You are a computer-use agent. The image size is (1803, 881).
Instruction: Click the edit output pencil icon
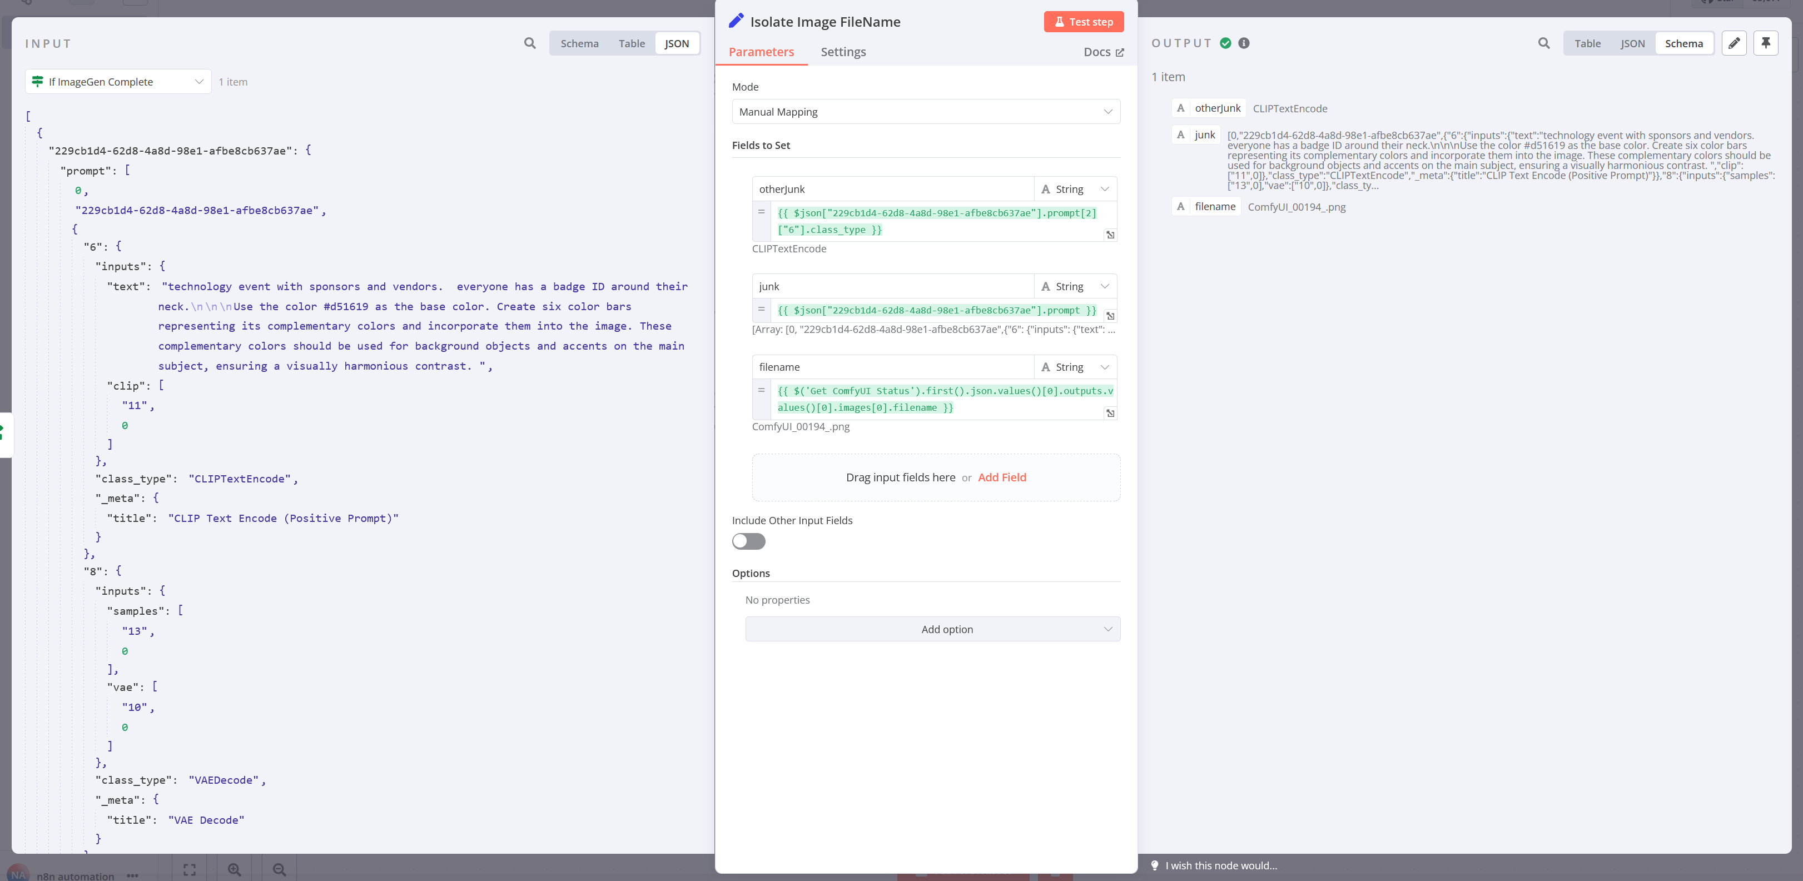[1734, 43]
